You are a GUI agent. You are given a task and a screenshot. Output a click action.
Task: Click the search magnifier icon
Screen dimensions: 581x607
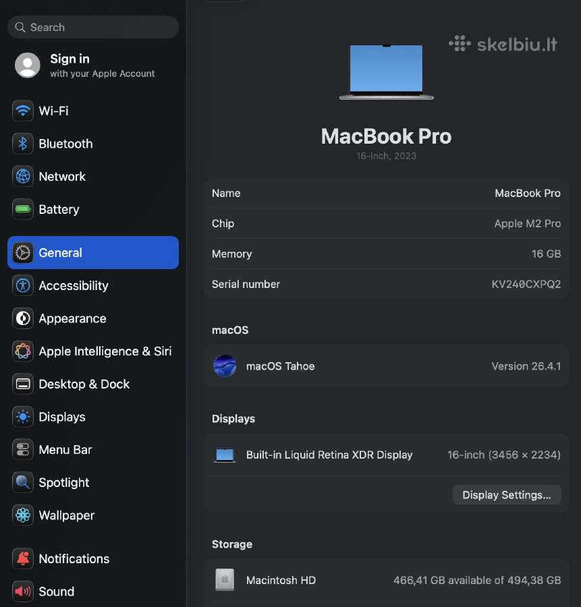[x=20, y=27]
